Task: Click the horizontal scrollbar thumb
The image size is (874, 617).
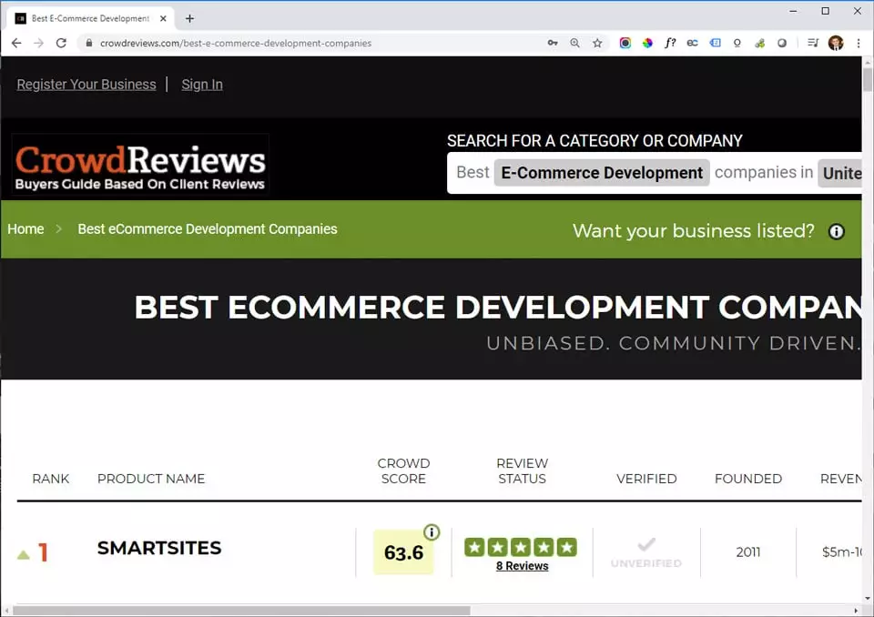Action: click(x=241, y=611)
